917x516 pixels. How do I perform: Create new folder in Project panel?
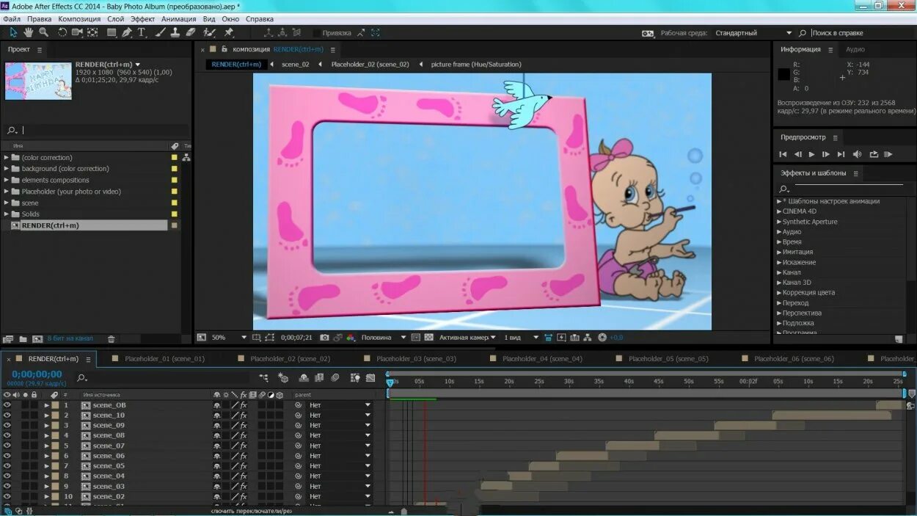pyautogui.click(x=23, y=339)
